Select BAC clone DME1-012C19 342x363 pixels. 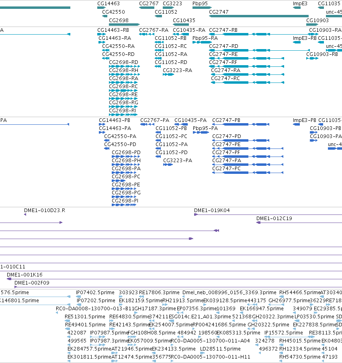click(274, 218)
